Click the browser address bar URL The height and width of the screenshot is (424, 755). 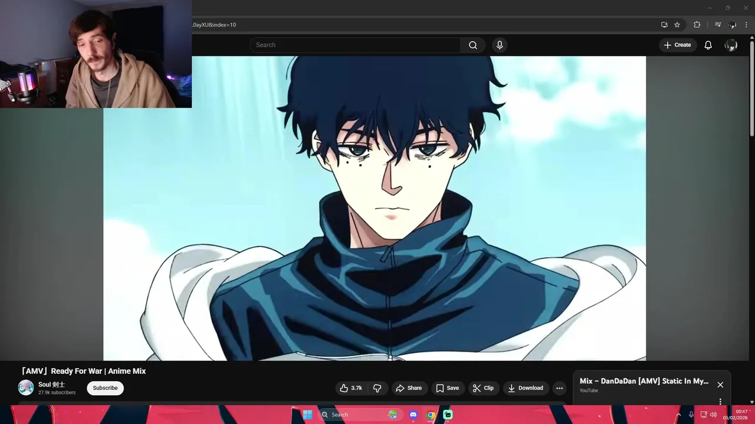(214, 25)
